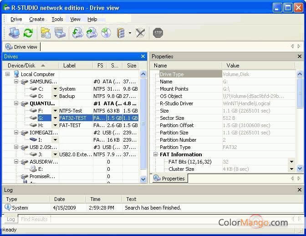This screenshot has height=236, width=306.
Task: Collapse the SAMSUNG drive tree node
Action: pyautogui.click(x=15, y=82)
